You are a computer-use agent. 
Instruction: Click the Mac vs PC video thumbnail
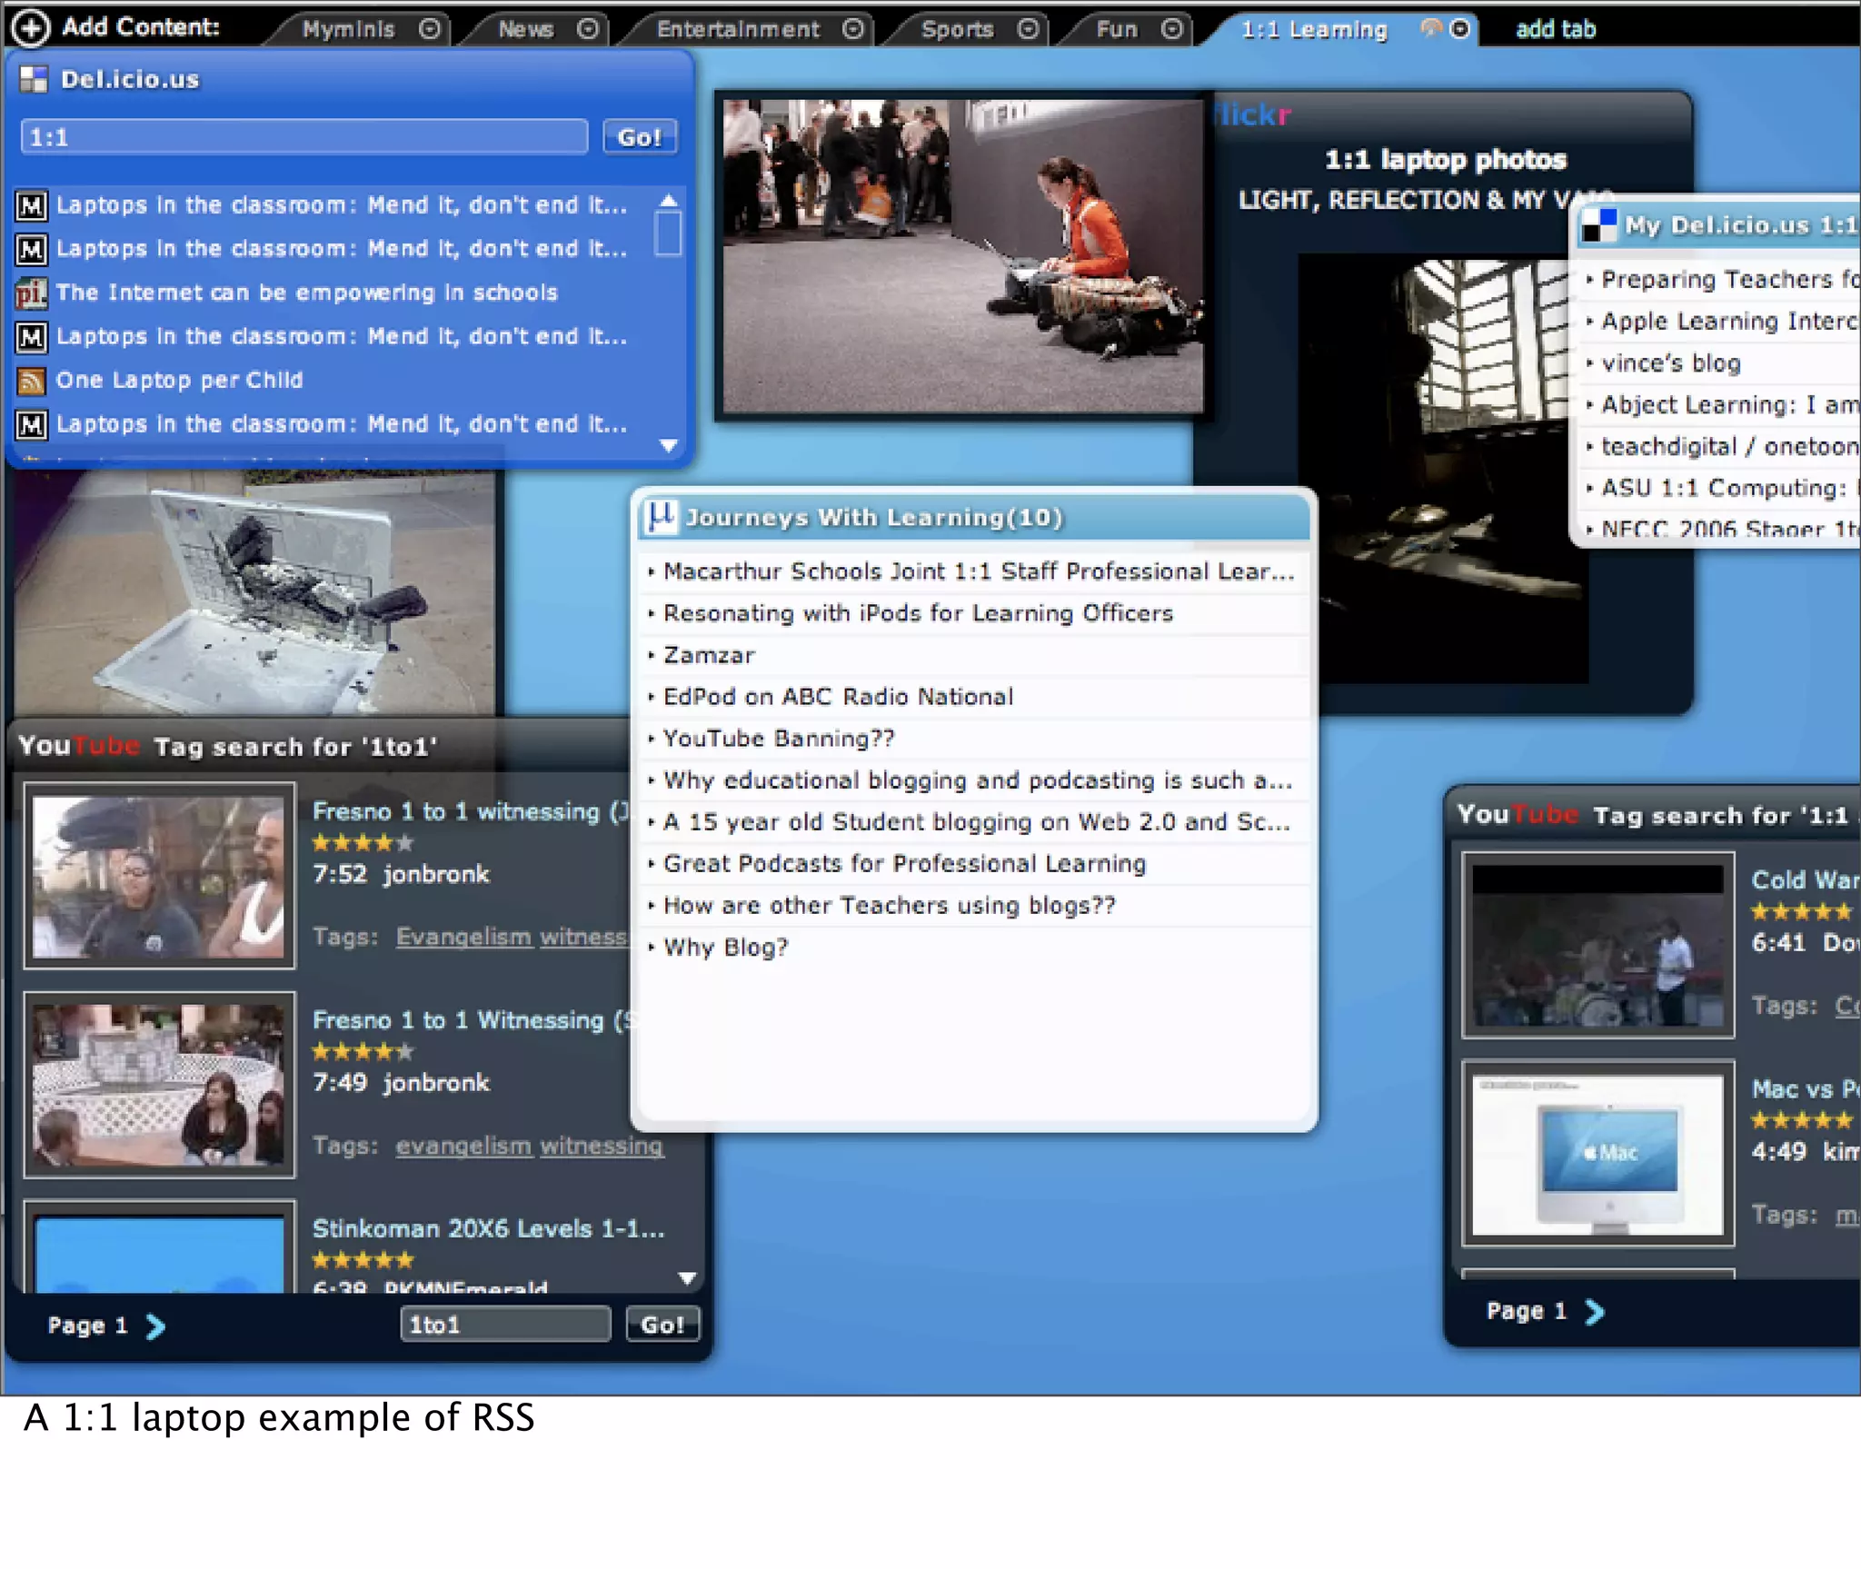[x=1597, y=1154]
